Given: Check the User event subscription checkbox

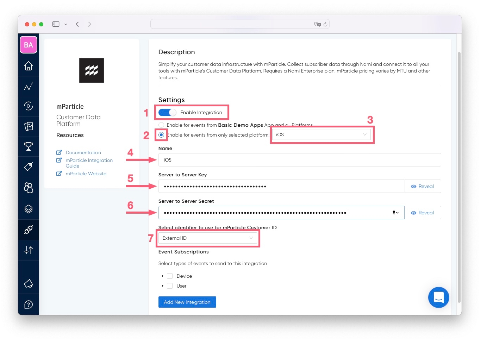Looking at the screenshot, I should coord(170,286).
